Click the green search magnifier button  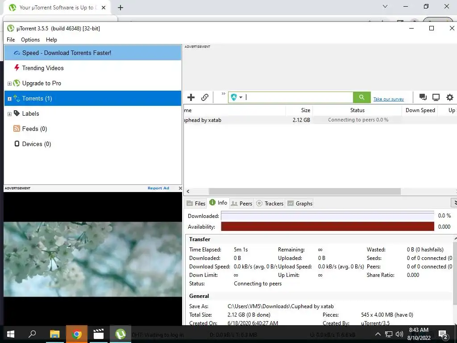[361, 97]
